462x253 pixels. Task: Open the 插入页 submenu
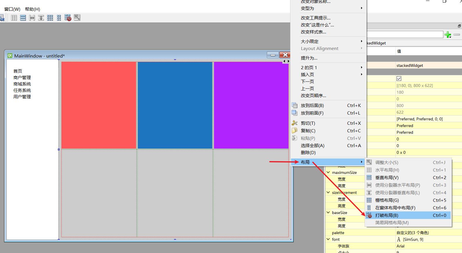328,74
